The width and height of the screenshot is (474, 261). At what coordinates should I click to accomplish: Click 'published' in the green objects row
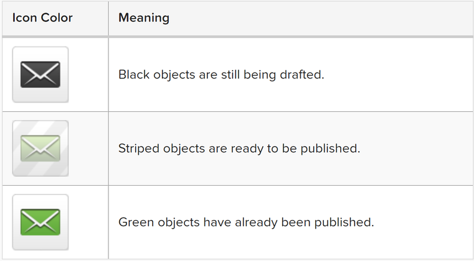[x=343, y=222]
